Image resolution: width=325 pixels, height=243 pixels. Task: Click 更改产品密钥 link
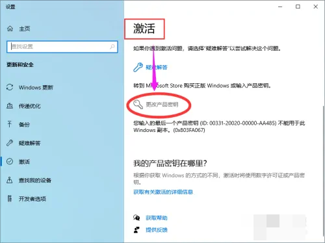tap(162, 105)
